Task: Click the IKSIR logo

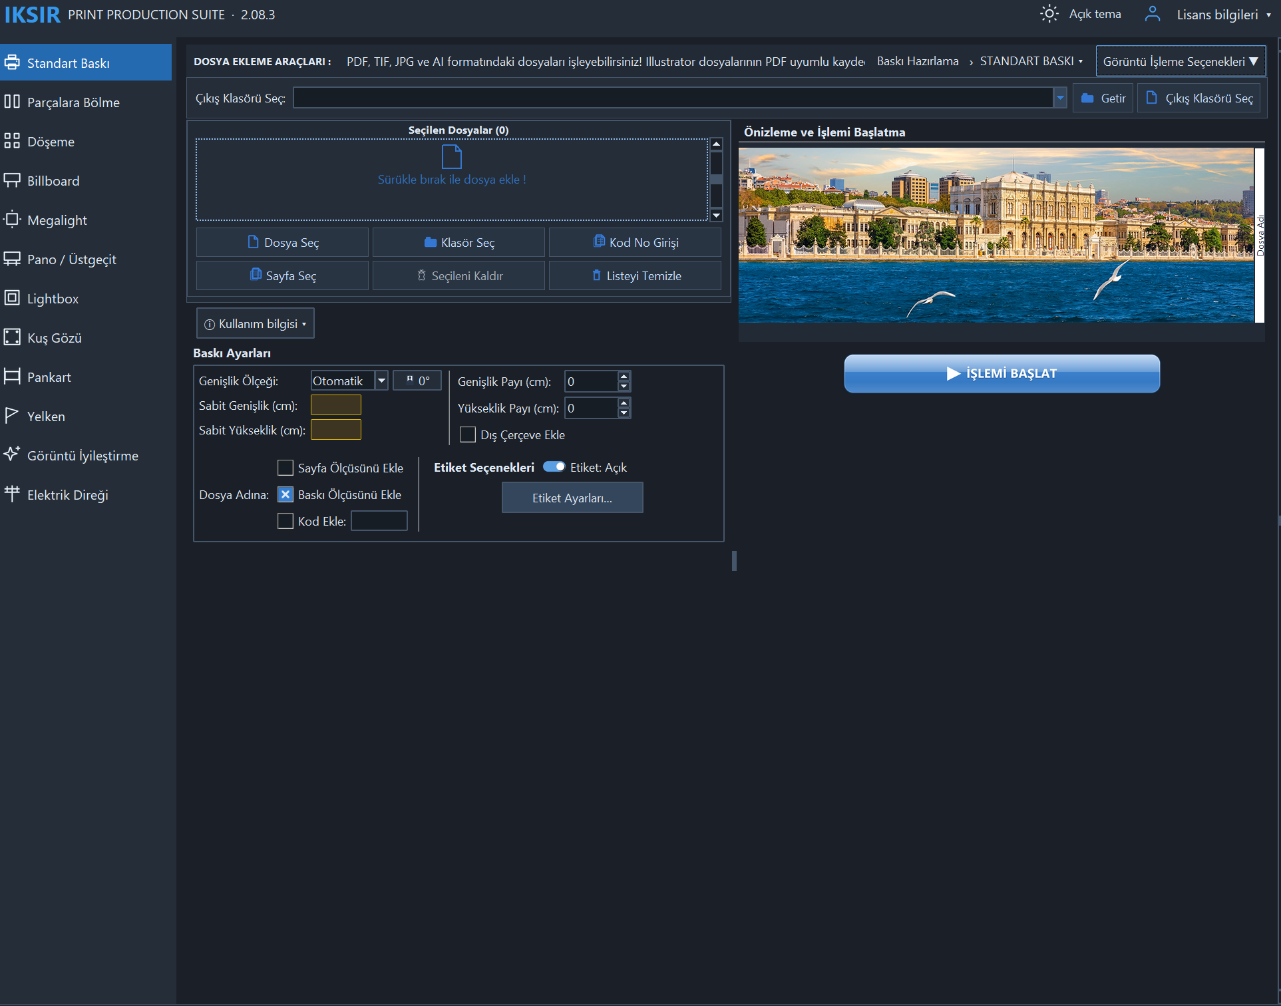Action: (x=33, y=15)
